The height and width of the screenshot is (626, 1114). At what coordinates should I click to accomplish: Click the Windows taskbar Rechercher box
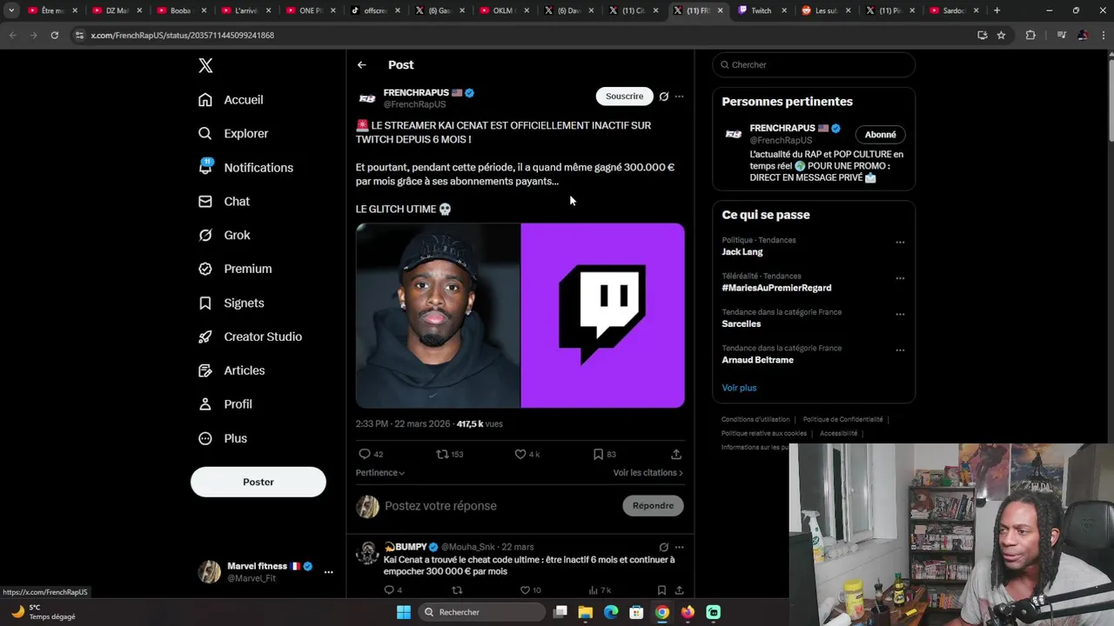click(483, 612)
